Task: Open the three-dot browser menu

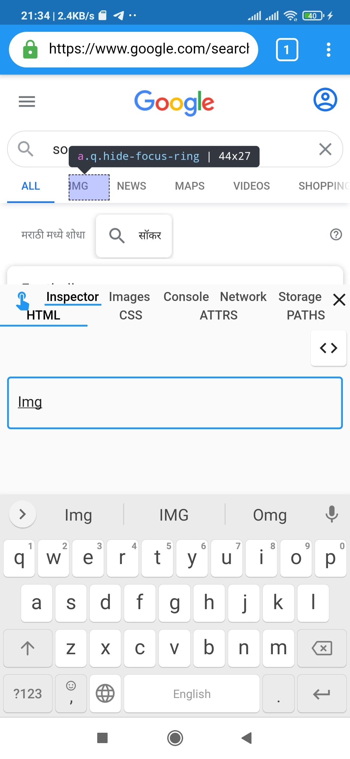Action: click(x=328, y=50)
